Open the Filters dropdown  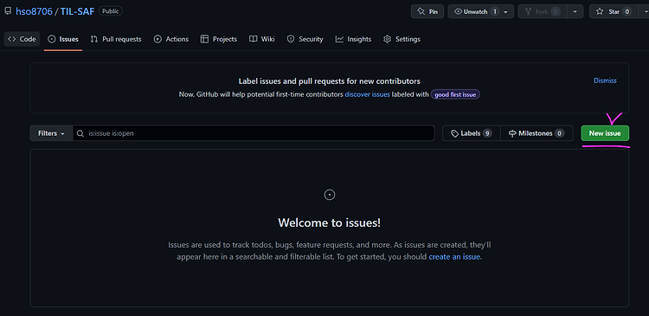[x=51, y=133]
